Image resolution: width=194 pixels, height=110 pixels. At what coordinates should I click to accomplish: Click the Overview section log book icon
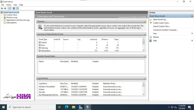[x=40, y=27]
